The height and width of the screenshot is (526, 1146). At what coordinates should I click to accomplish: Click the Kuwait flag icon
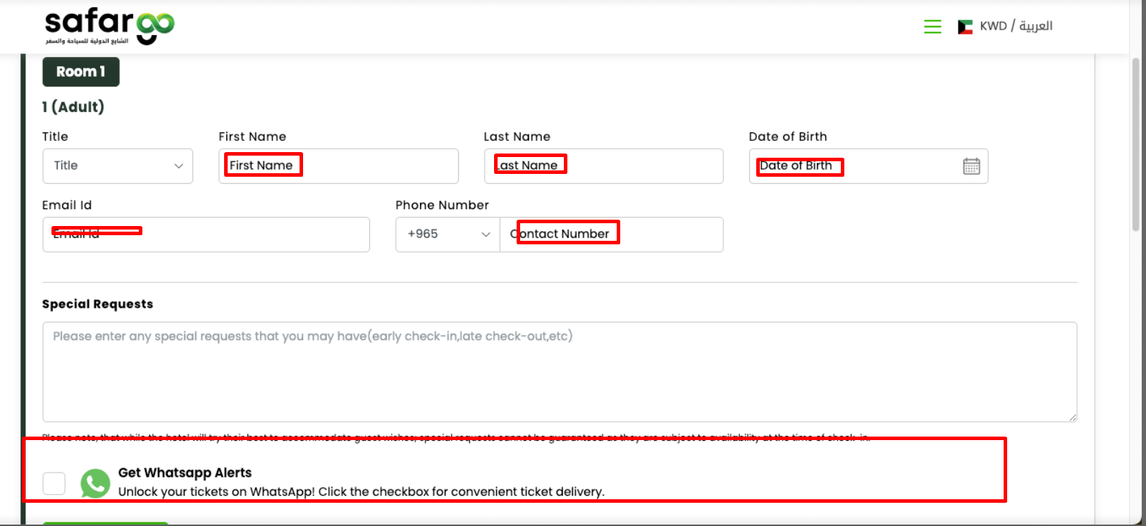[x=965, y=27]
